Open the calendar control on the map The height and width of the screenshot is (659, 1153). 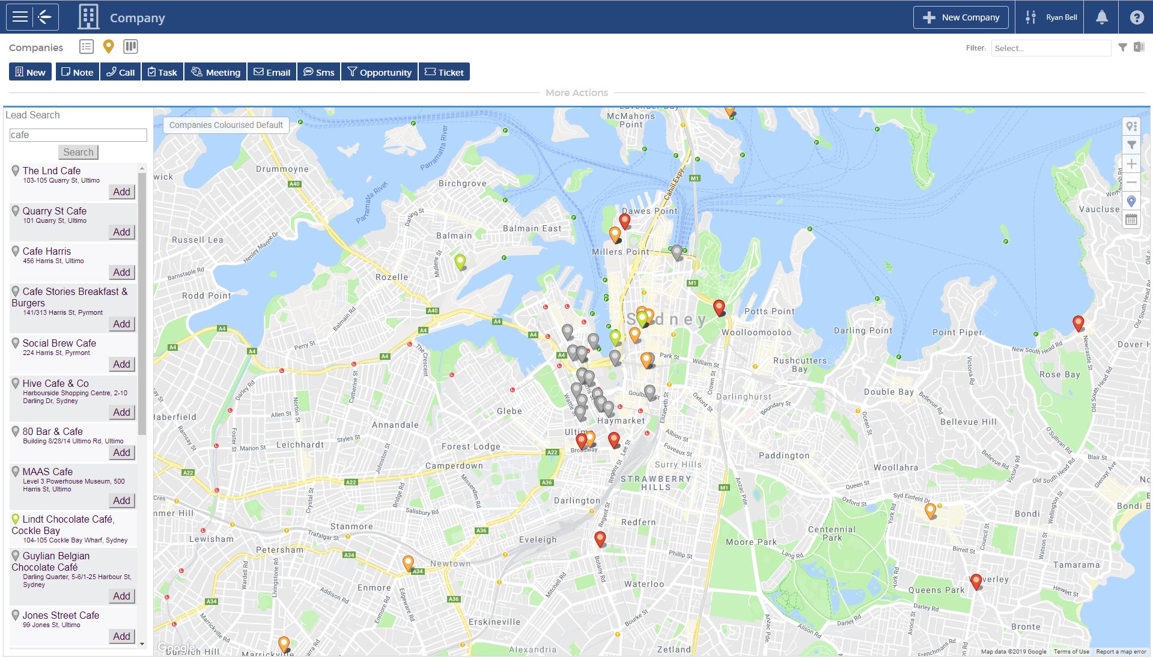click(x=1131, y=220)
